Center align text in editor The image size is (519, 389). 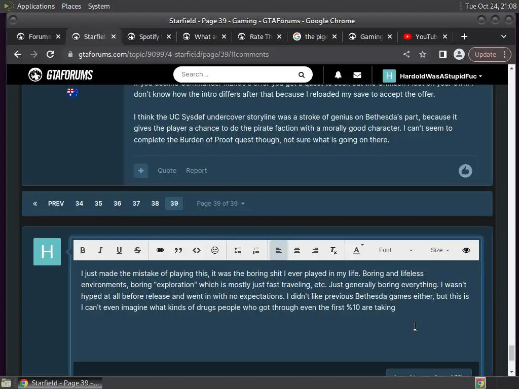(x=297, y=250)
